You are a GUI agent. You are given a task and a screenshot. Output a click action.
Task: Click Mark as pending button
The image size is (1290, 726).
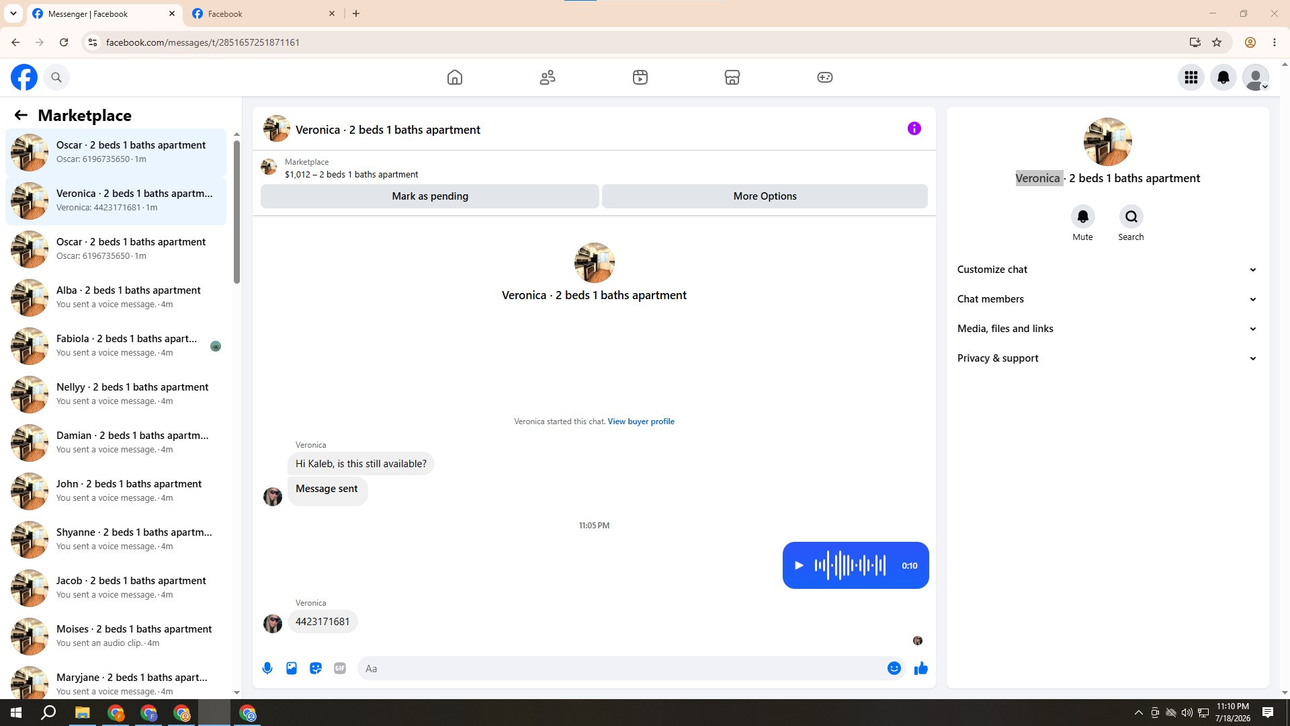(430, 196)
